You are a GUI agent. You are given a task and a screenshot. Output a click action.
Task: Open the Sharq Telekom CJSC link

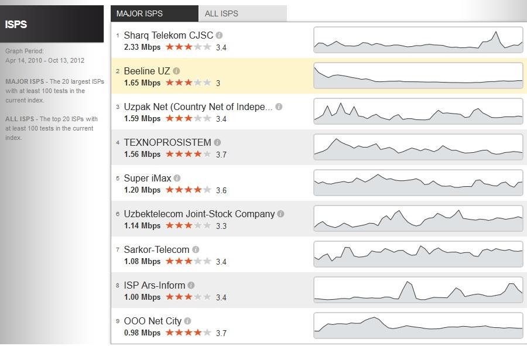pos(169,35)
